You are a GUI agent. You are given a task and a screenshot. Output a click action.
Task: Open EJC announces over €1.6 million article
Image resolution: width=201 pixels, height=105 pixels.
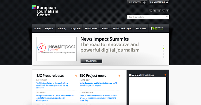(98, 98)
